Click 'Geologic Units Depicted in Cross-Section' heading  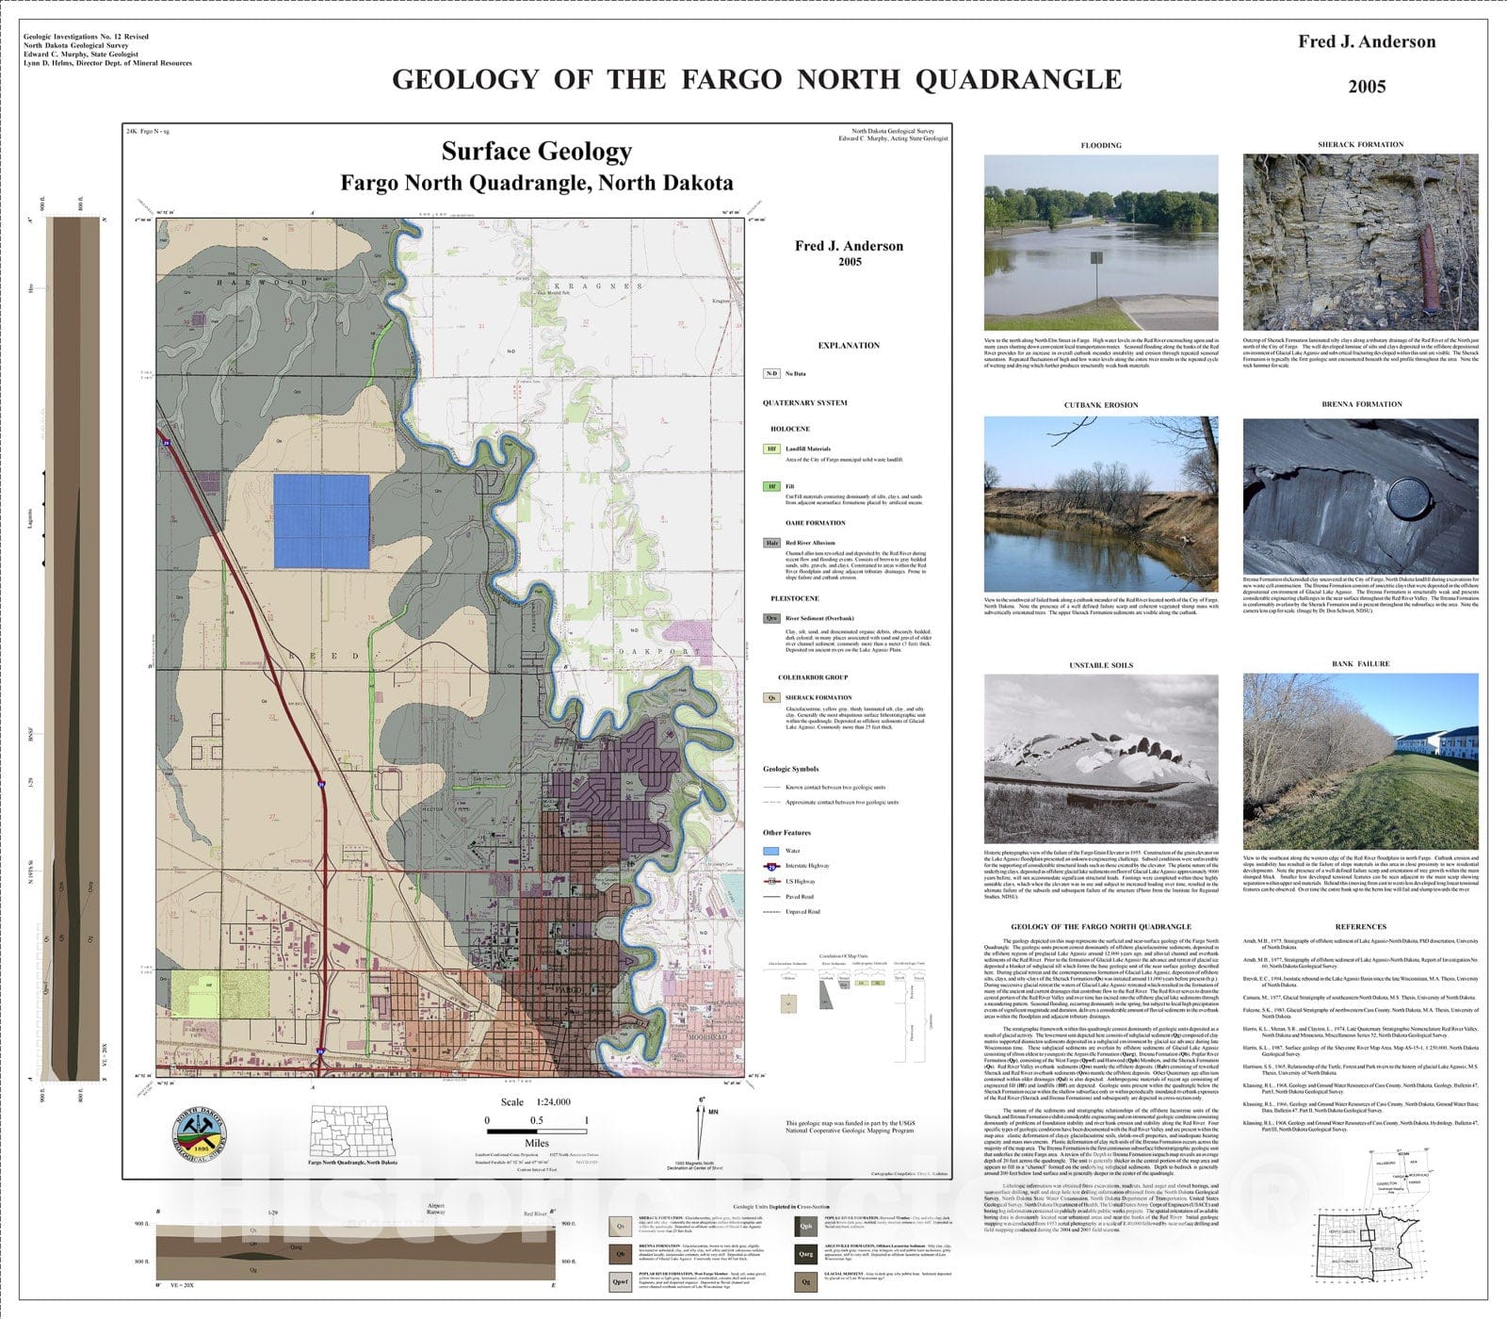coord(781,1206)
